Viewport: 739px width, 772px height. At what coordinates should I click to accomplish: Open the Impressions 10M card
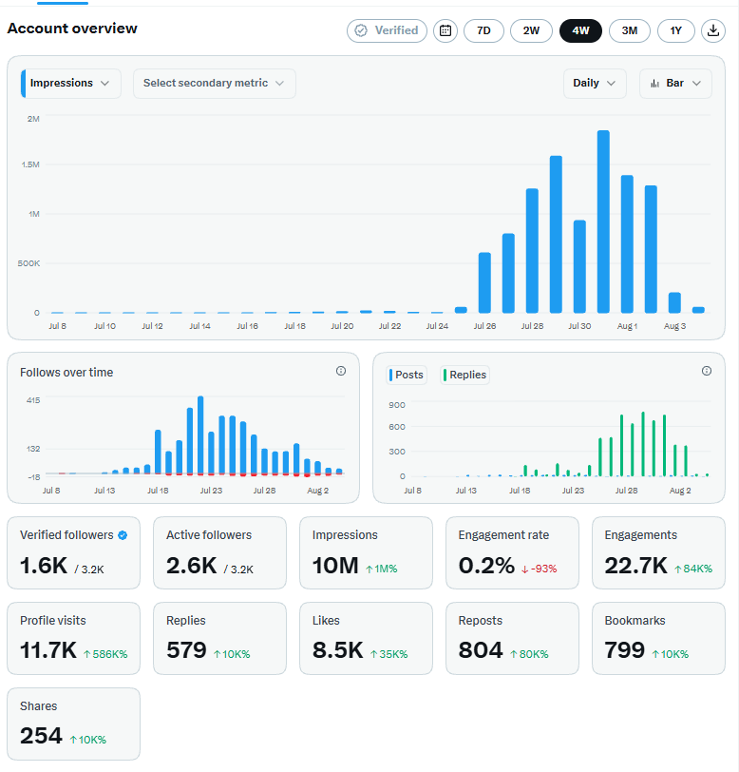coord(366,552)
